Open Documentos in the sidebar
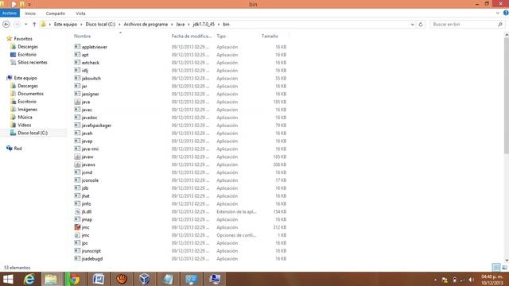The width and height of the screenshot is (509, 286). click(30, 94)
